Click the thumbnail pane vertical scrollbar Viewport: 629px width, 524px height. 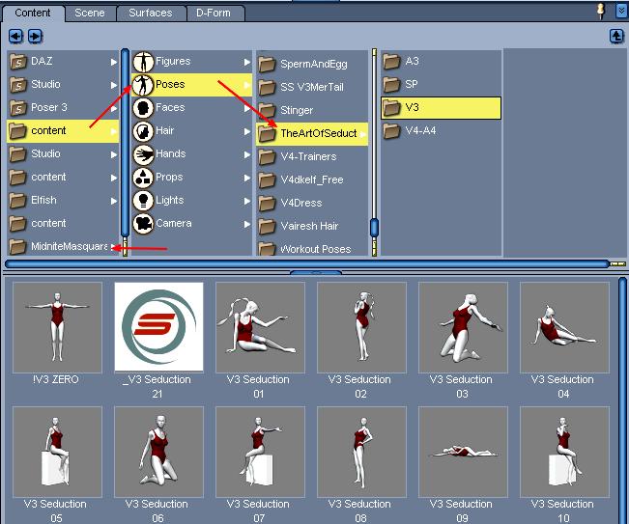622,400
